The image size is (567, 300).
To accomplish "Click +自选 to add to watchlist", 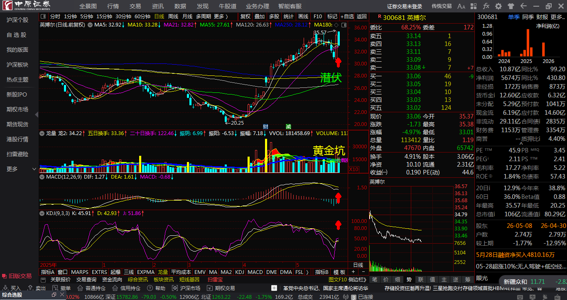I will [x=348, y=17].
